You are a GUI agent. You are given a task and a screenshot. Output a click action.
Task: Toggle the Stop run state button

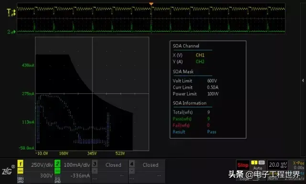pos(243,165)
